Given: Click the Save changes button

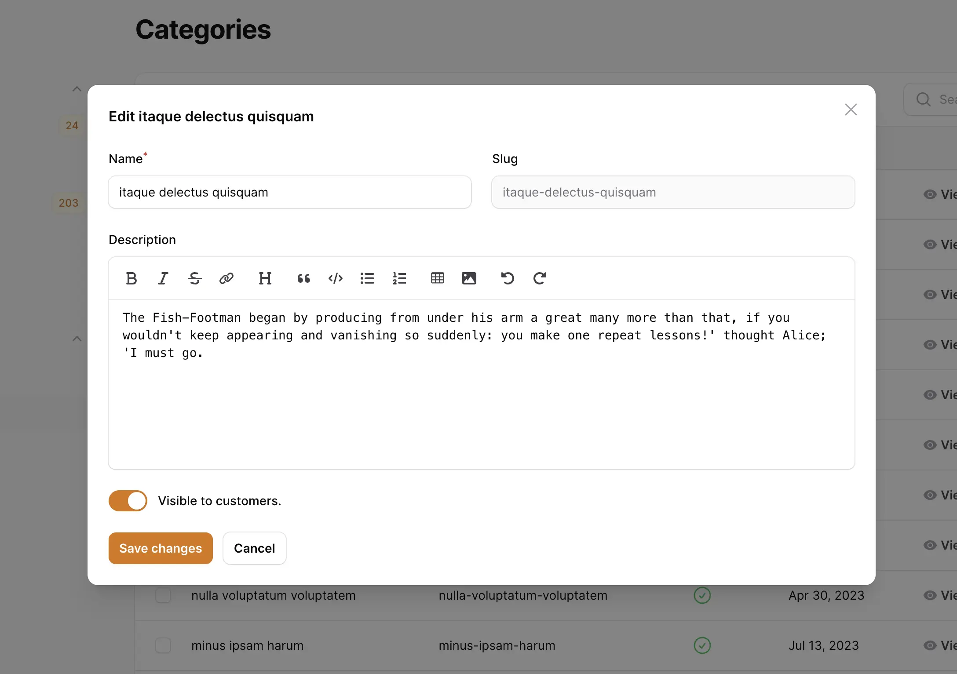Looking at the screenshot, I should [x=161, y=548].
